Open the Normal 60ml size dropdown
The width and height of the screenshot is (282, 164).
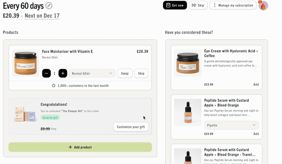click(x=92, y=73)
